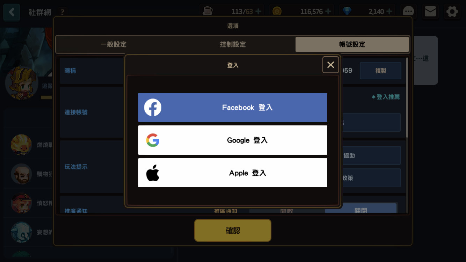Click the 確認 confirm button
Image resolution: width=466 pixels, height=262 pixels.
click(233, 231)
